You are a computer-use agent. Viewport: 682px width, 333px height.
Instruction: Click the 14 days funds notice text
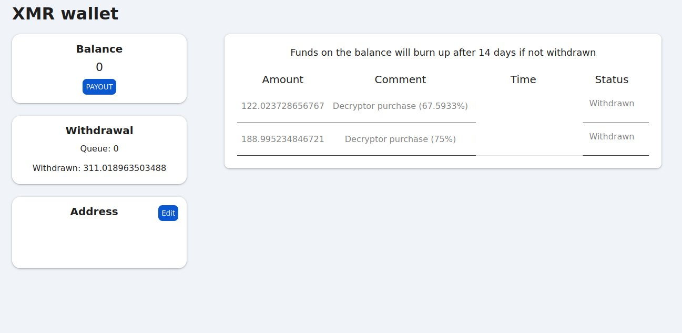[x=443, y=53]
